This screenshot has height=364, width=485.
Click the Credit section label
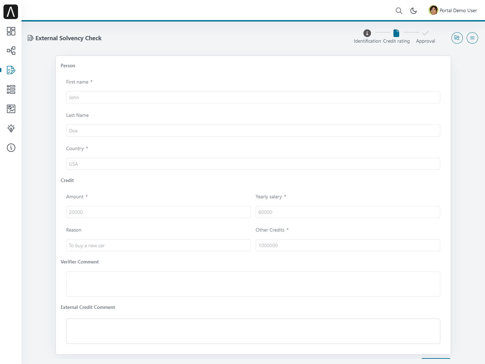click(67, 180)
